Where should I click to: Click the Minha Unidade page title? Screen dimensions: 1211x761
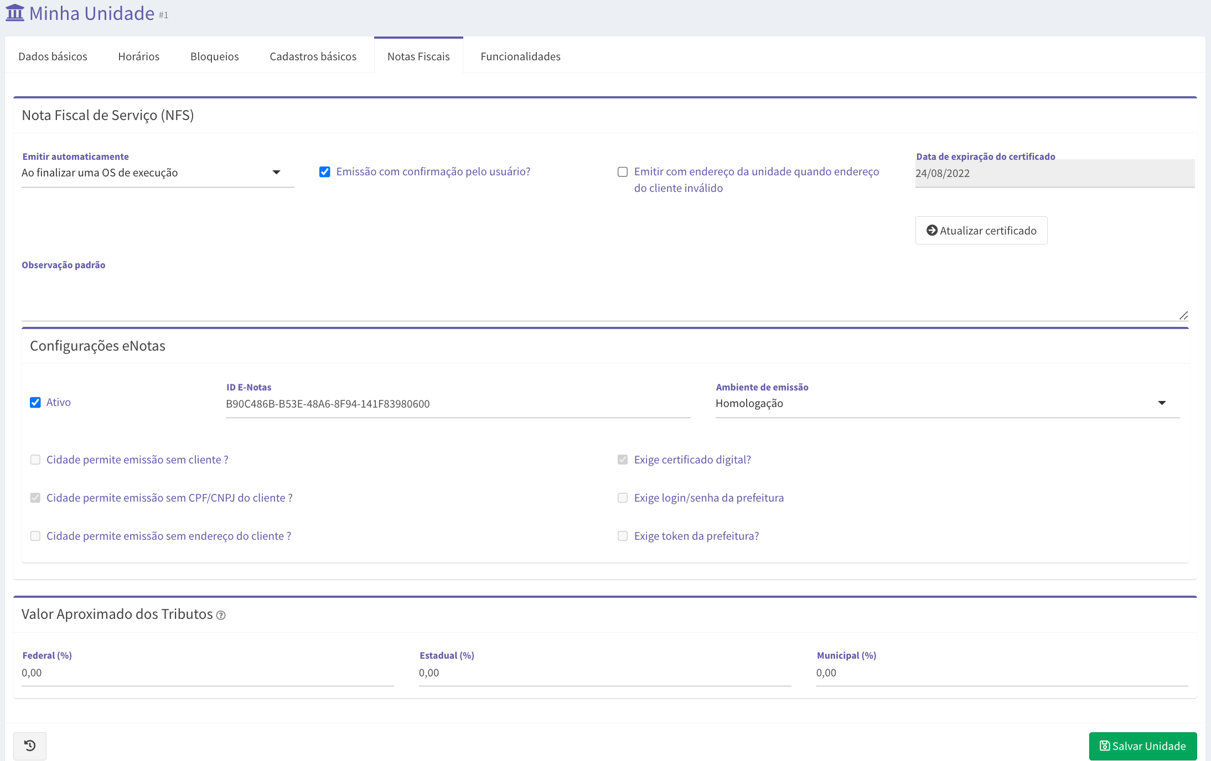tap(92, 13)
